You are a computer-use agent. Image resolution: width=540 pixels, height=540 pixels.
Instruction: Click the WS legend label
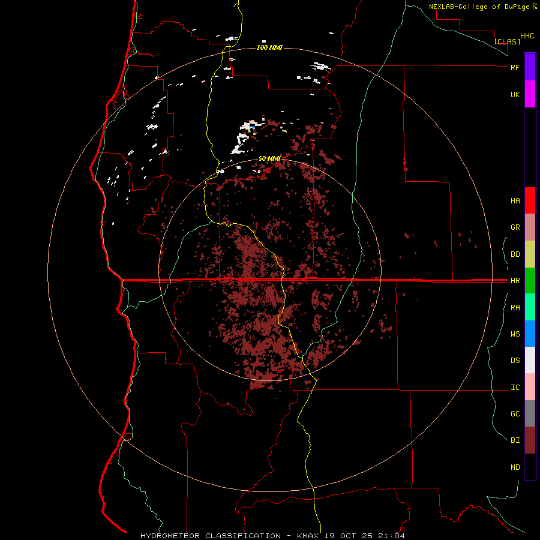click(x=515, y=334)
